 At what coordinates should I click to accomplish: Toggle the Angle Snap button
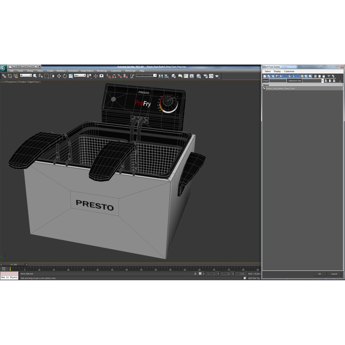coord(114,76)
